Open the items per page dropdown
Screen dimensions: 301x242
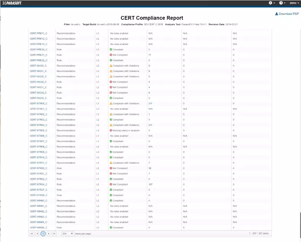[68, 233]
